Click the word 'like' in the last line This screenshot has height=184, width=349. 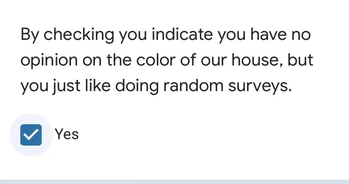[x=98, y=85]
